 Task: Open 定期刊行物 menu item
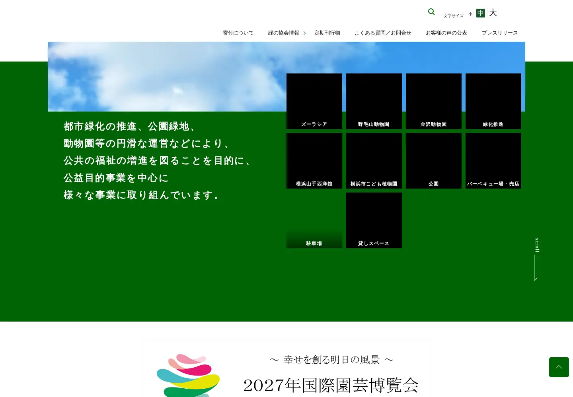[x=327, y=33]
